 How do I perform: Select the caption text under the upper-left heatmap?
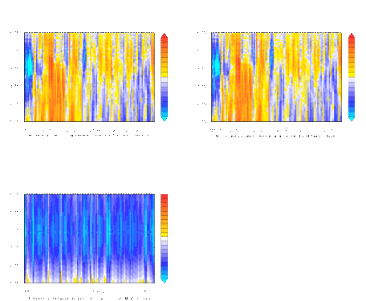click(x=88, y=135)
